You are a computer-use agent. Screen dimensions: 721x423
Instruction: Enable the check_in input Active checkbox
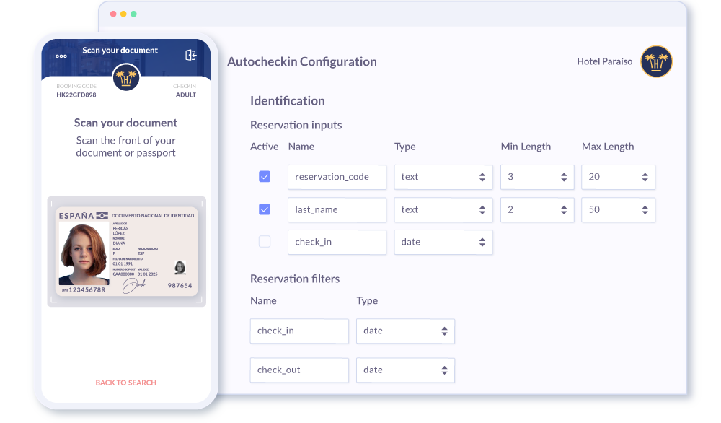265,242
